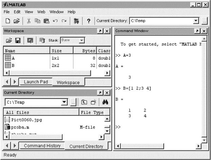Load data file icon in Workspace toolbar
This screenshot has height=160, width=211.
pos(9,40)
